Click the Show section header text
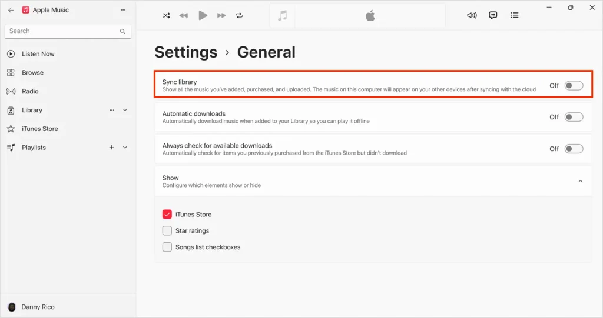The image size is (603, 318). click(x=170, y=178)
